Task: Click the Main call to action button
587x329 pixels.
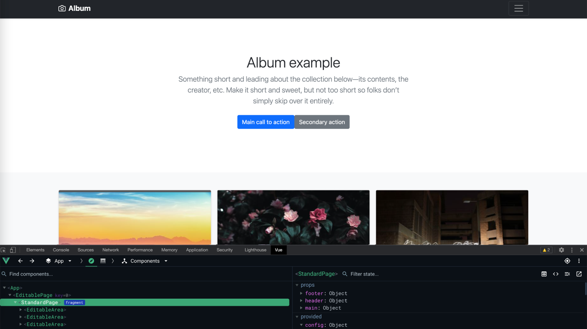Action: click(x=266, y=122)
